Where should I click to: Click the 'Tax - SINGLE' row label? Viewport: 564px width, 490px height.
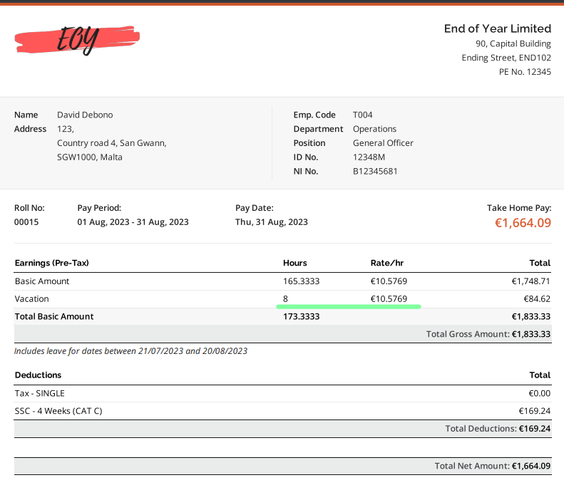tap(39, 393)
